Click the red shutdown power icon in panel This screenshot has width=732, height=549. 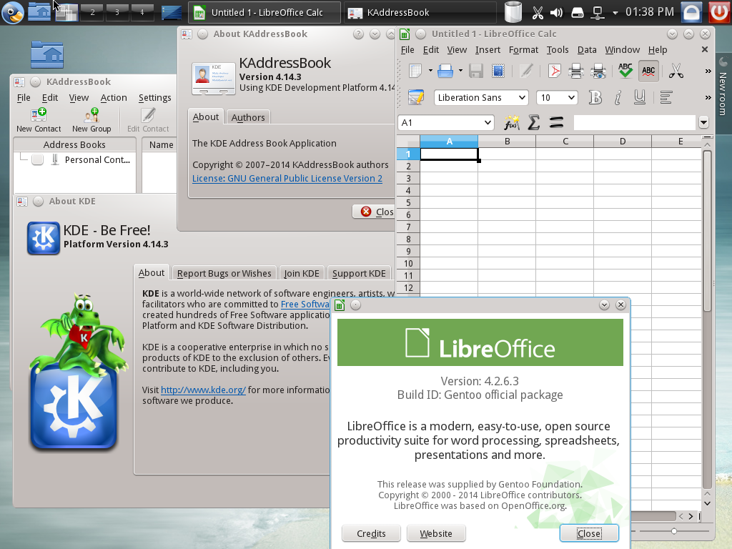click(718, 12)
